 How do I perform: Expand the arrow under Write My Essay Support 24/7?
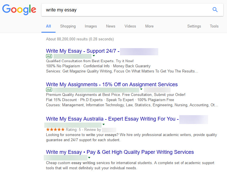click(94, 56)
